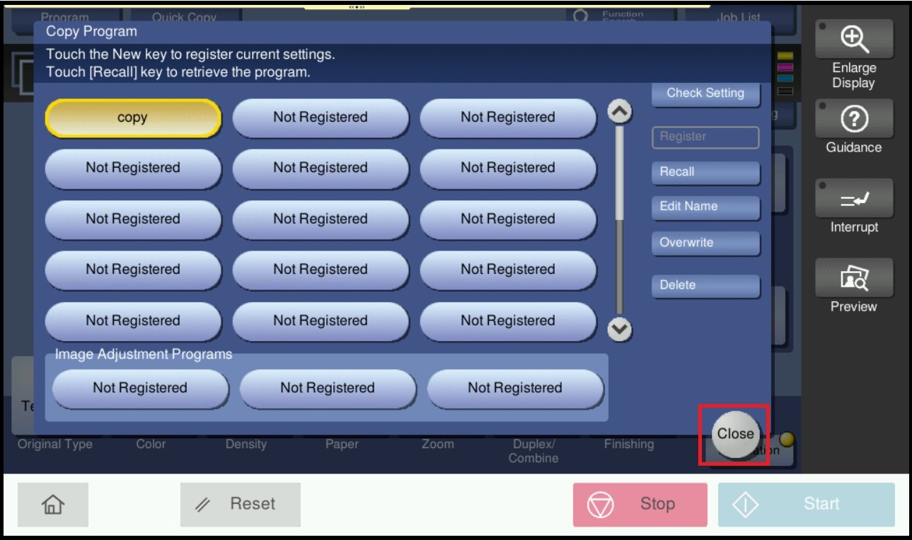Tap the Interrupt key icon
912x540 pixels.
point(853,200)
